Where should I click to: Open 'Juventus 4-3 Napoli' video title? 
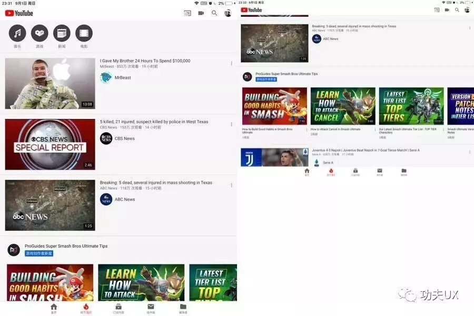pyautogui.click(x=366, y=150)
